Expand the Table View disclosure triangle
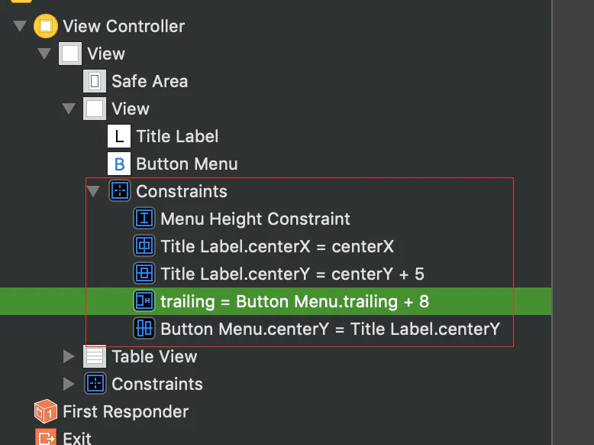Screen dimensions: 594x445 click(69, 356)
